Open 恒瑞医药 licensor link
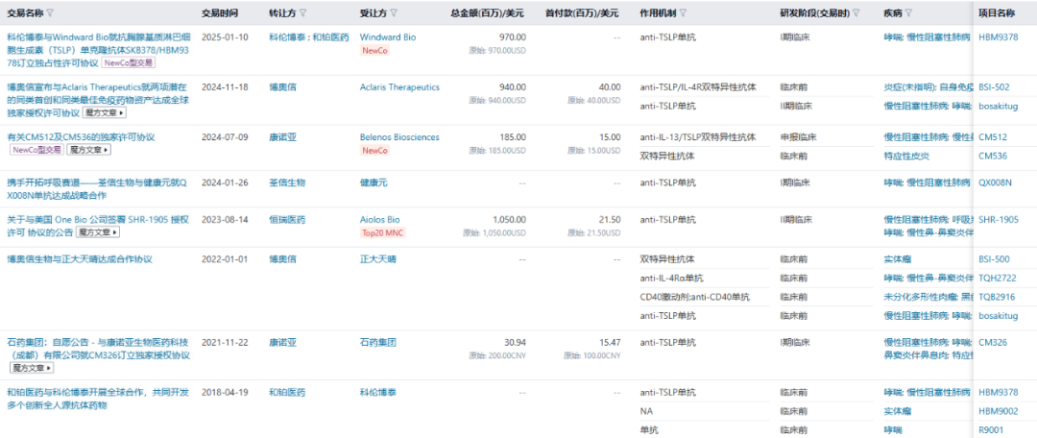 pos(288,219)
